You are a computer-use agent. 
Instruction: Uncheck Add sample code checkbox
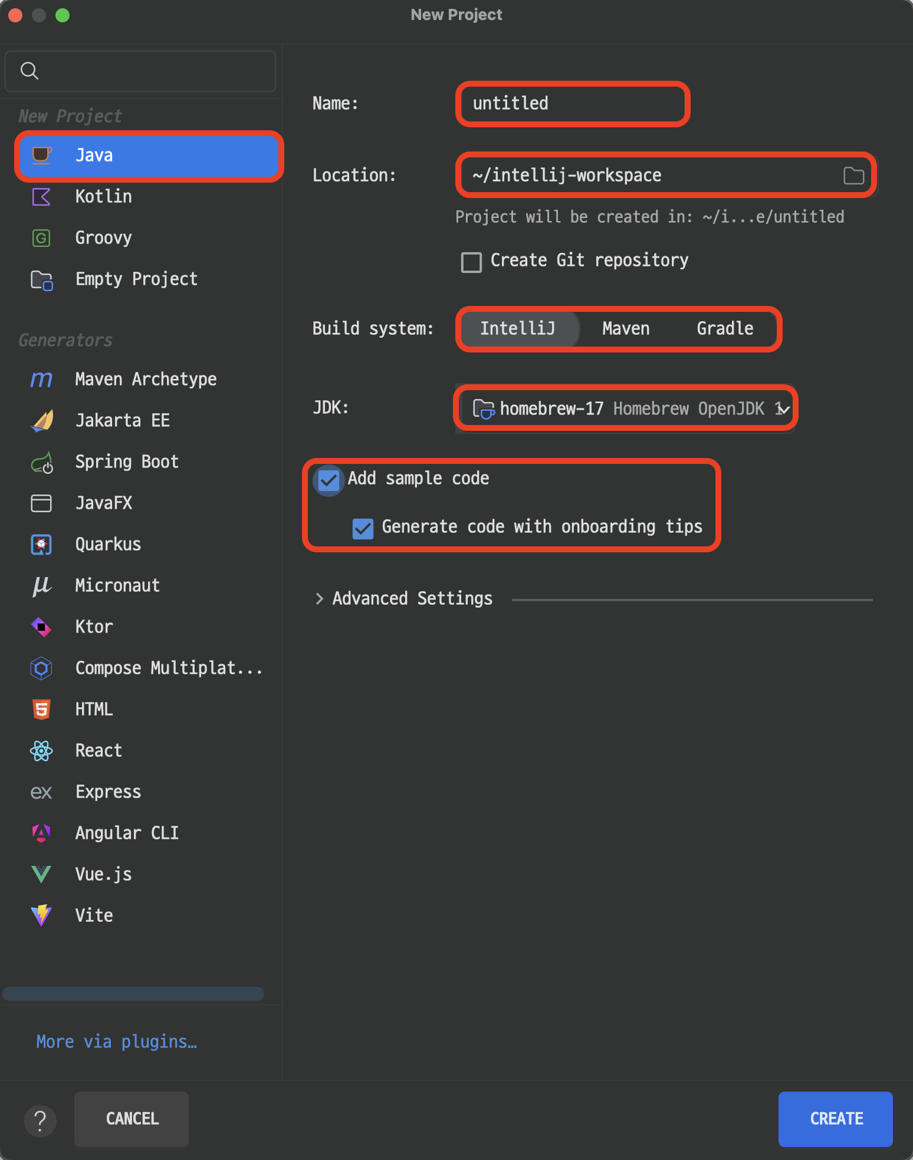[329, 480]
